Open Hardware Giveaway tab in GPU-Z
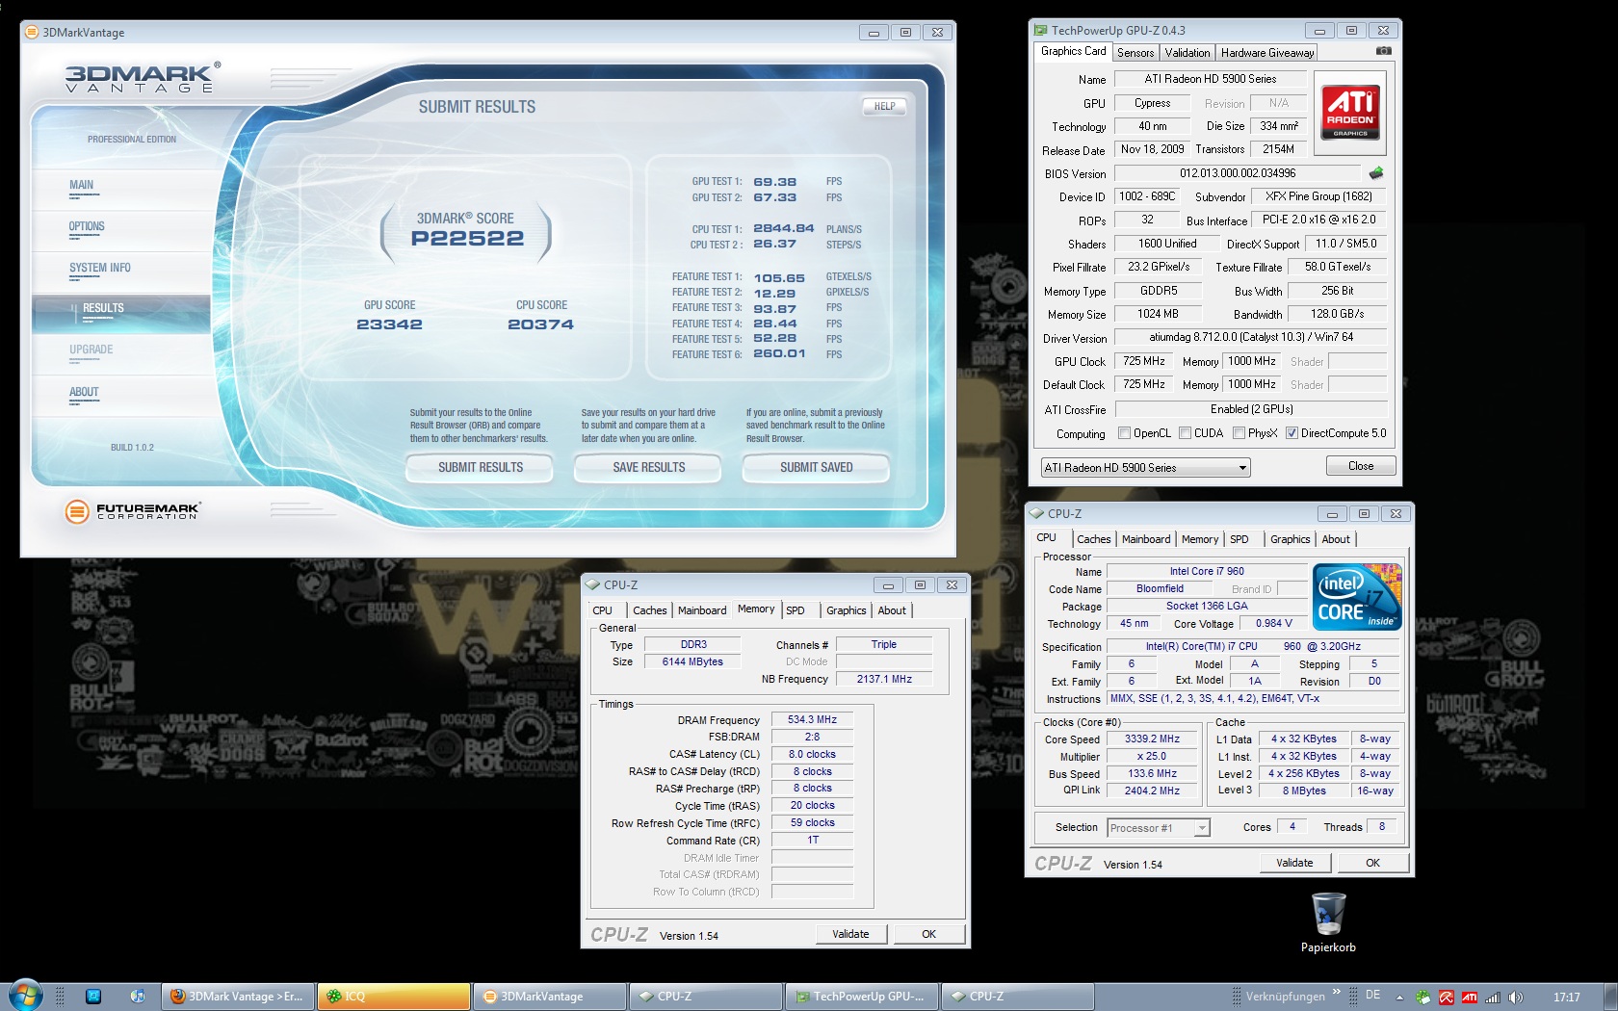1618x1011 pixels. [x=1266, y=53]
